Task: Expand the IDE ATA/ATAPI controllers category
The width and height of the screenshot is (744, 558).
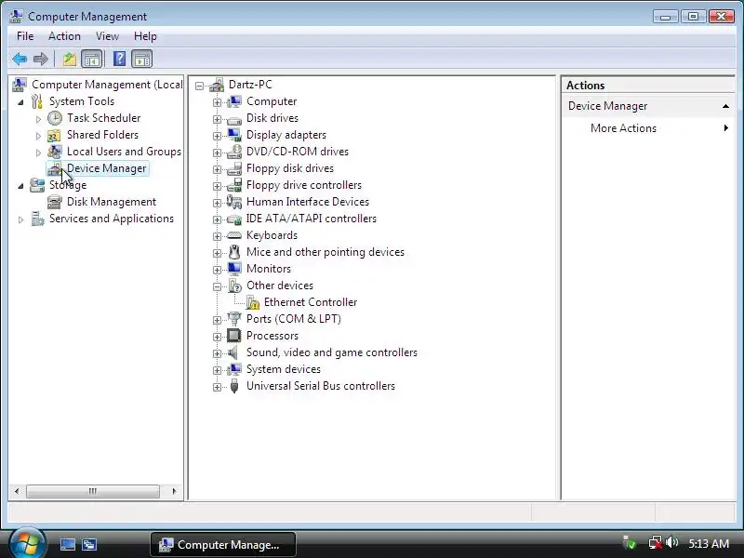Action: pos(217,219)
